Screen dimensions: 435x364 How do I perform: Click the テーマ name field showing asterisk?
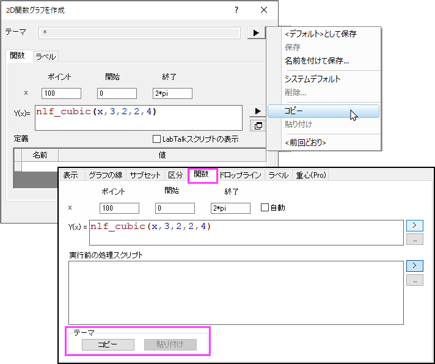pos(139,33)
